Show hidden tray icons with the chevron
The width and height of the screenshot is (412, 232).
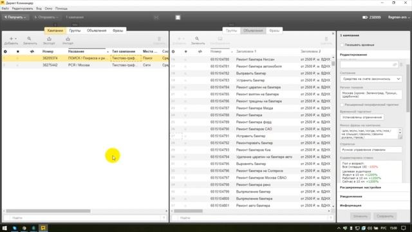click(339, 228)
